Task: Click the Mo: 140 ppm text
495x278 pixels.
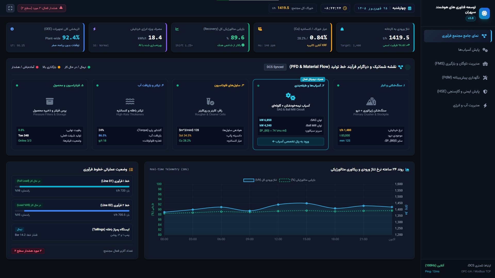Action: click(x=267, y=46)
